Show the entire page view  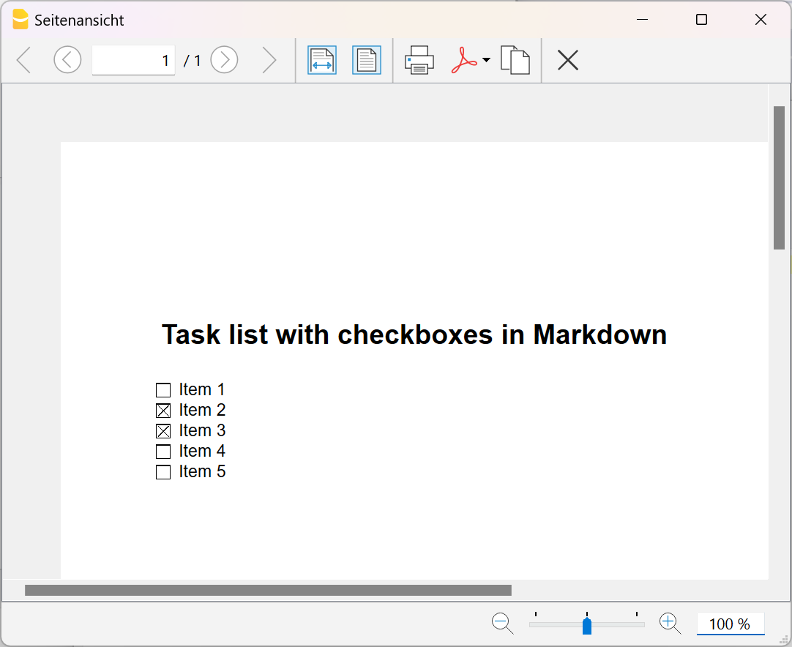367,60
